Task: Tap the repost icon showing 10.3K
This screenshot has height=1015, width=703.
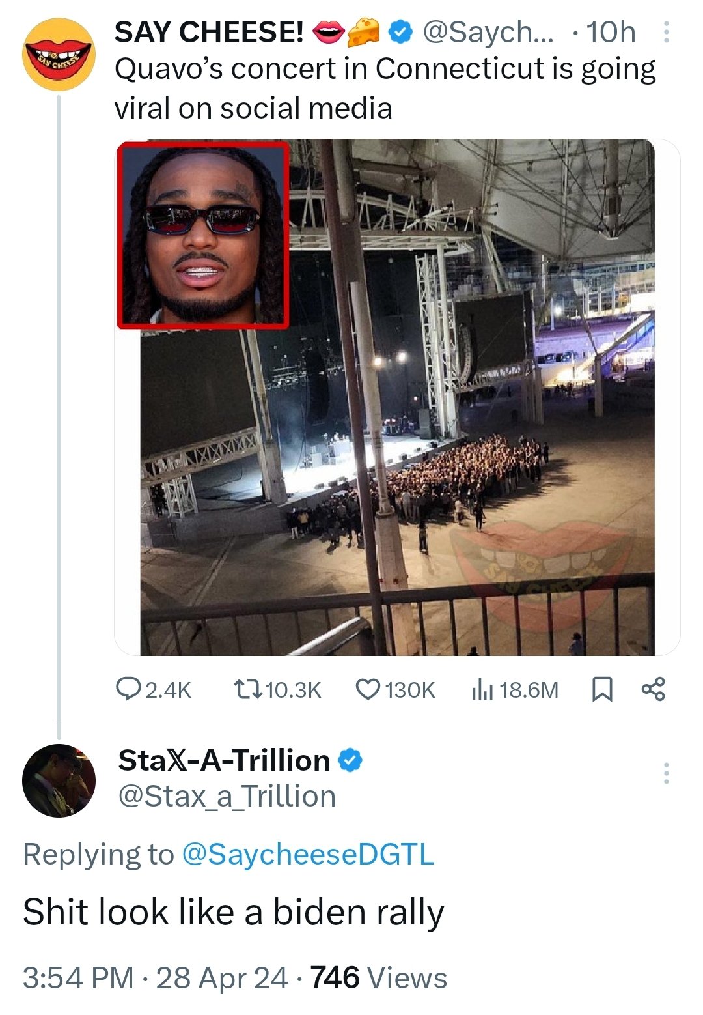Action: point(249,689)
